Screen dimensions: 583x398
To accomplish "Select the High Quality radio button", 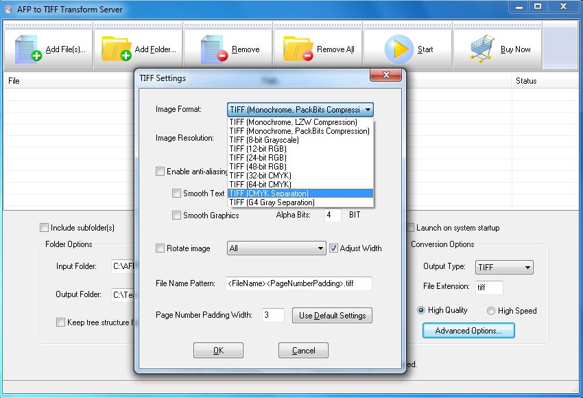I will click(x=421, y=310).
